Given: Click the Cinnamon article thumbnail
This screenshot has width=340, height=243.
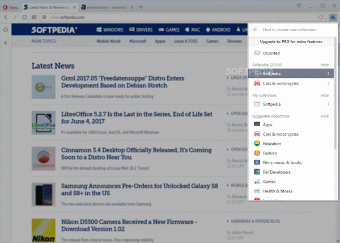Looking at the screenshot, I should coord(44,159).
